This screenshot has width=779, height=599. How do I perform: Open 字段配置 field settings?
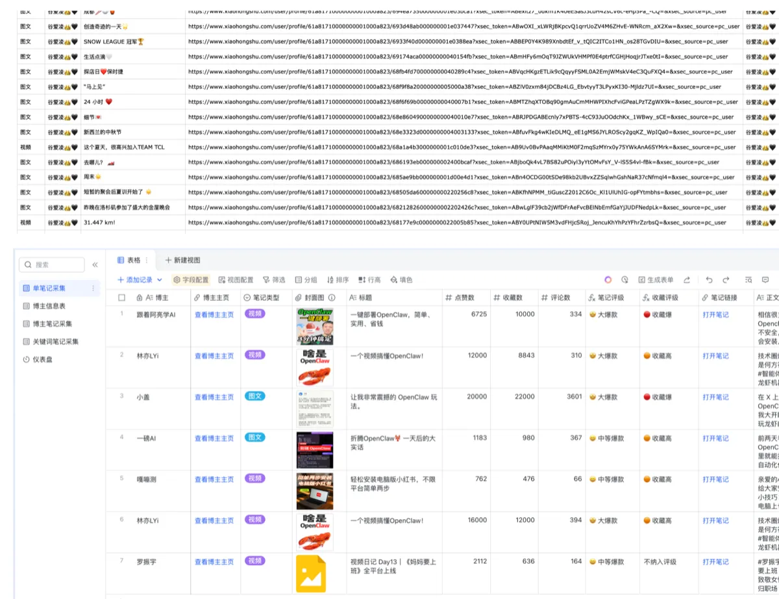point(191,280)
